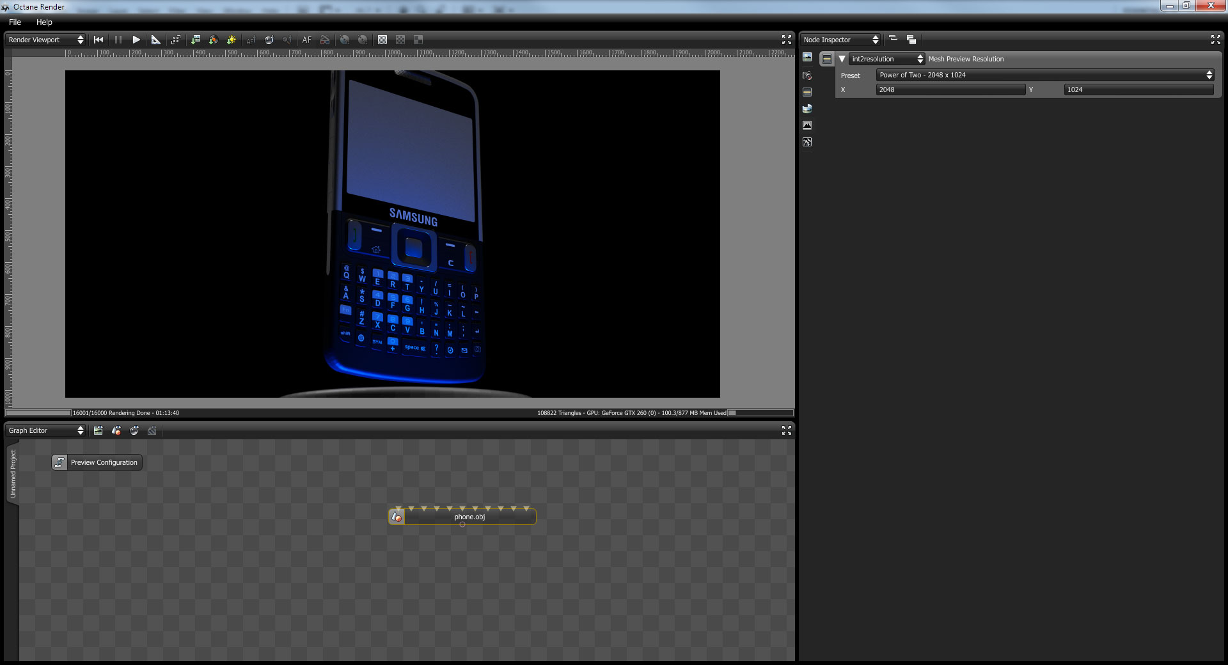Click the ruler/triangle region render icon

155,40
